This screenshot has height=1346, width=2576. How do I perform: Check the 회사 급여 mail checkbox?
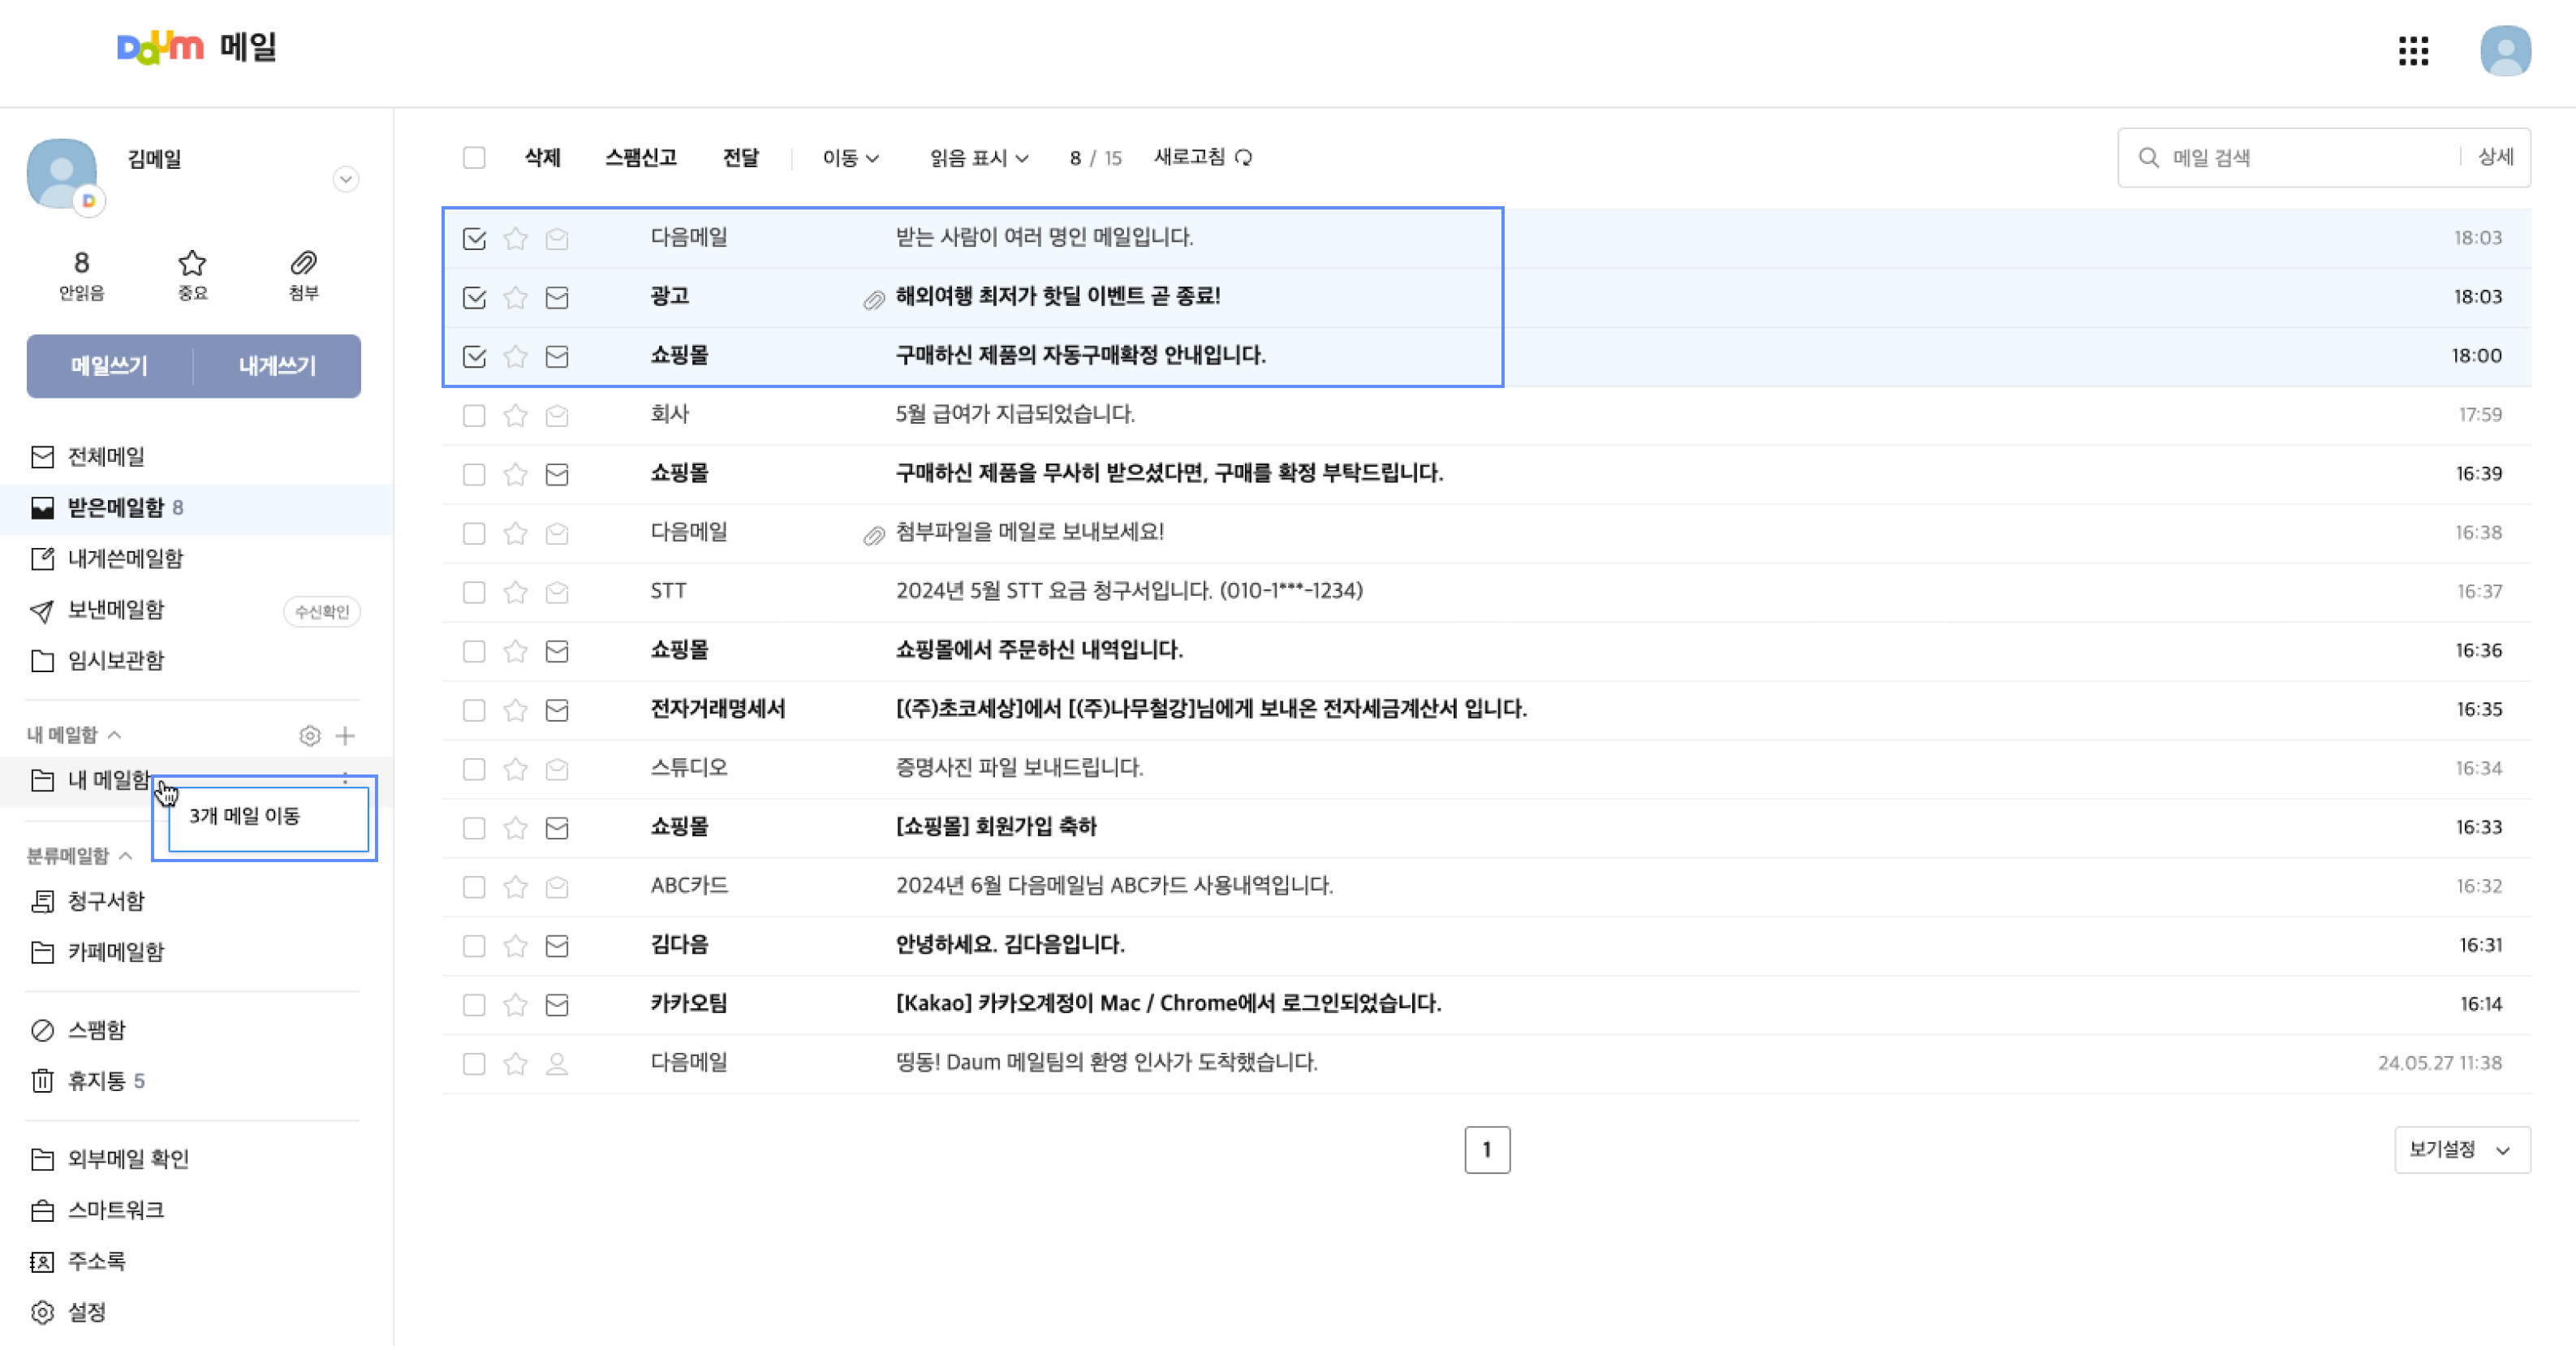tap(474, 414)
